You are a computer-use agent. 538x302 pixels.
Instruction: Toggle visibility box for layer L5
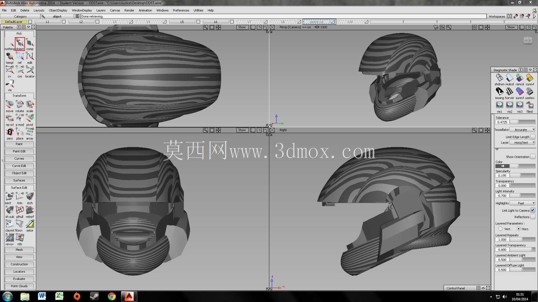(x=198, y=22)
